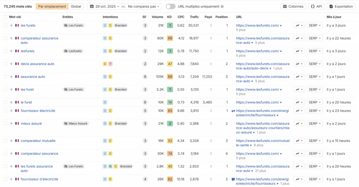Click the plus icon beside 'les furet'
The height and width of the screenshot is (187, 359).
[x=11, y=89]
